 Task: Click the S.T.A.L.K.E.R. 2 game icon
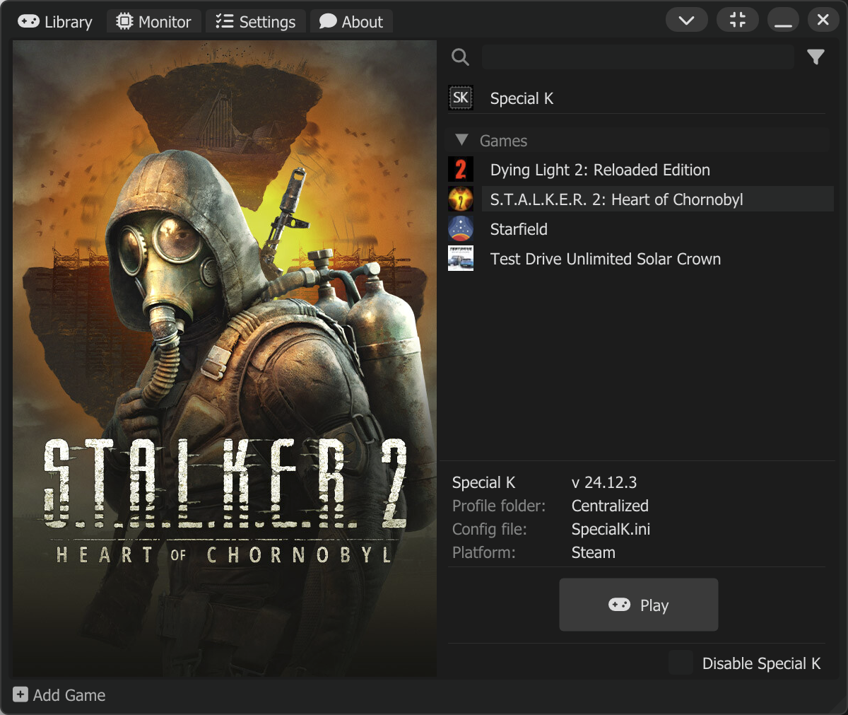[461, 199]
